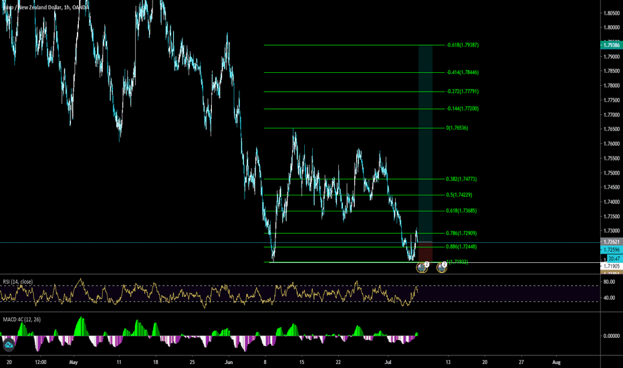623x368 pixels.
Task: Click the 30:47 bar countdown tag
Action: 614,258
